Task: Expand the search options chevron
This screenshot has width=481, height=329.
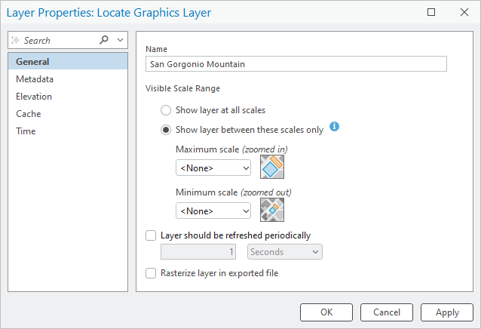Action: [x=120, y=40]
